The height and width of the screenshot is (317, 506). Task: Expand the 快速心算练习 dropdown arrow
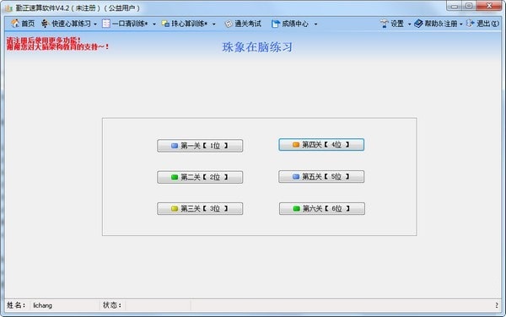(94, 24)
